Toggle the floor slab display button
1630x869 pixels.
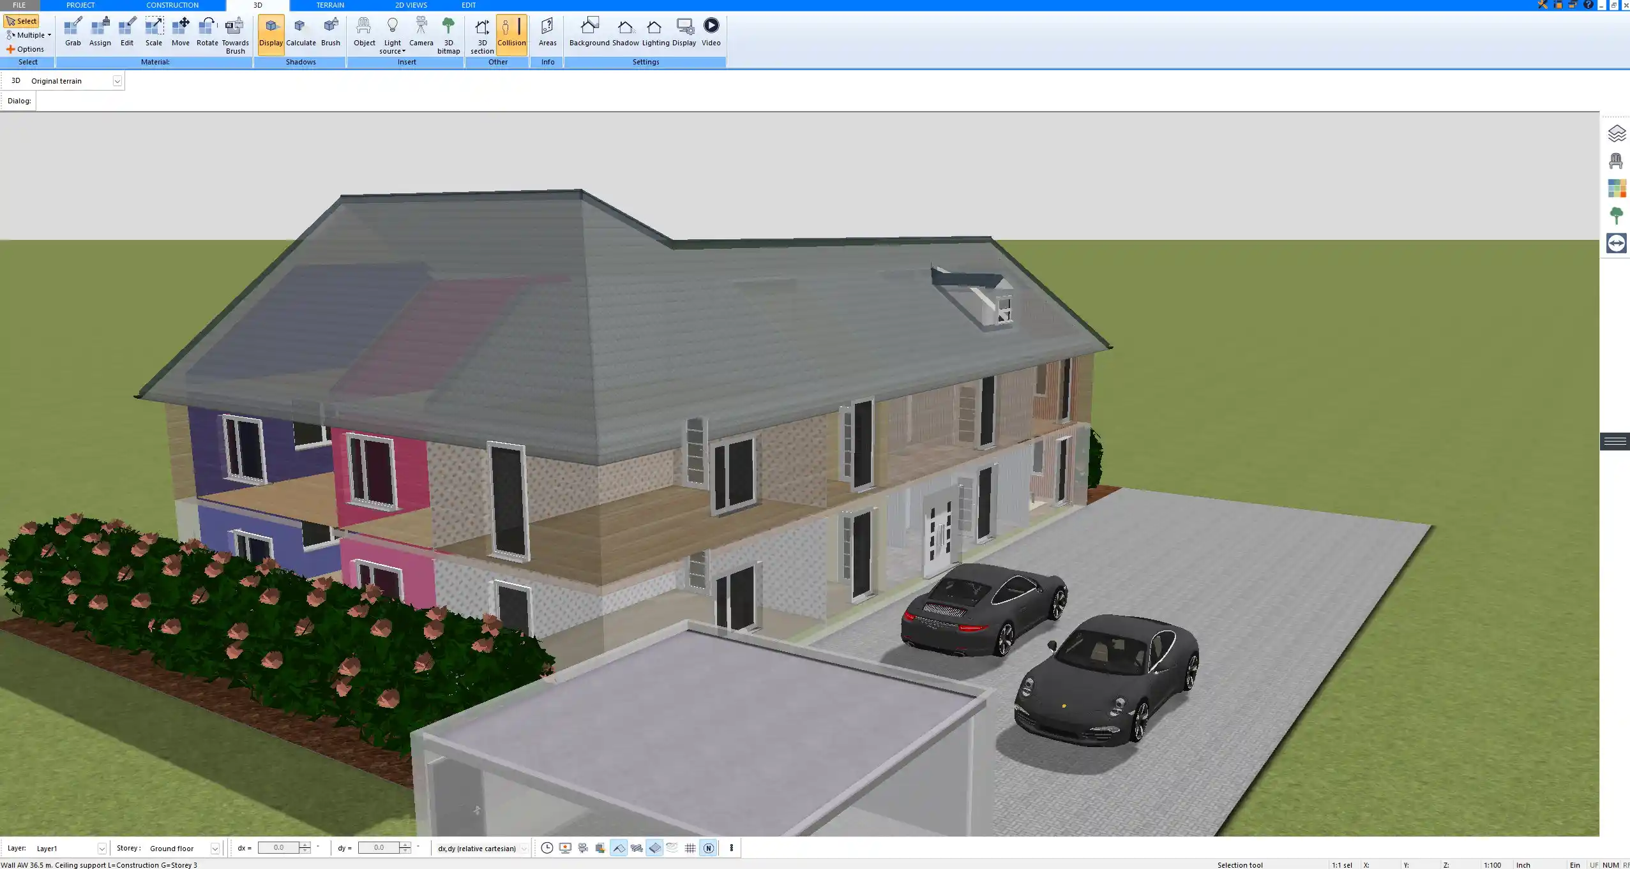(x=654, y=848)
